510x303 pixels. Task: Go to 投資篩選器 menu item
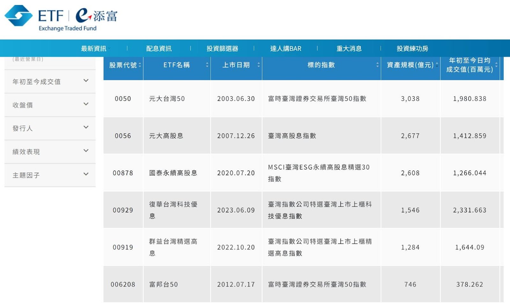point(222,48)
